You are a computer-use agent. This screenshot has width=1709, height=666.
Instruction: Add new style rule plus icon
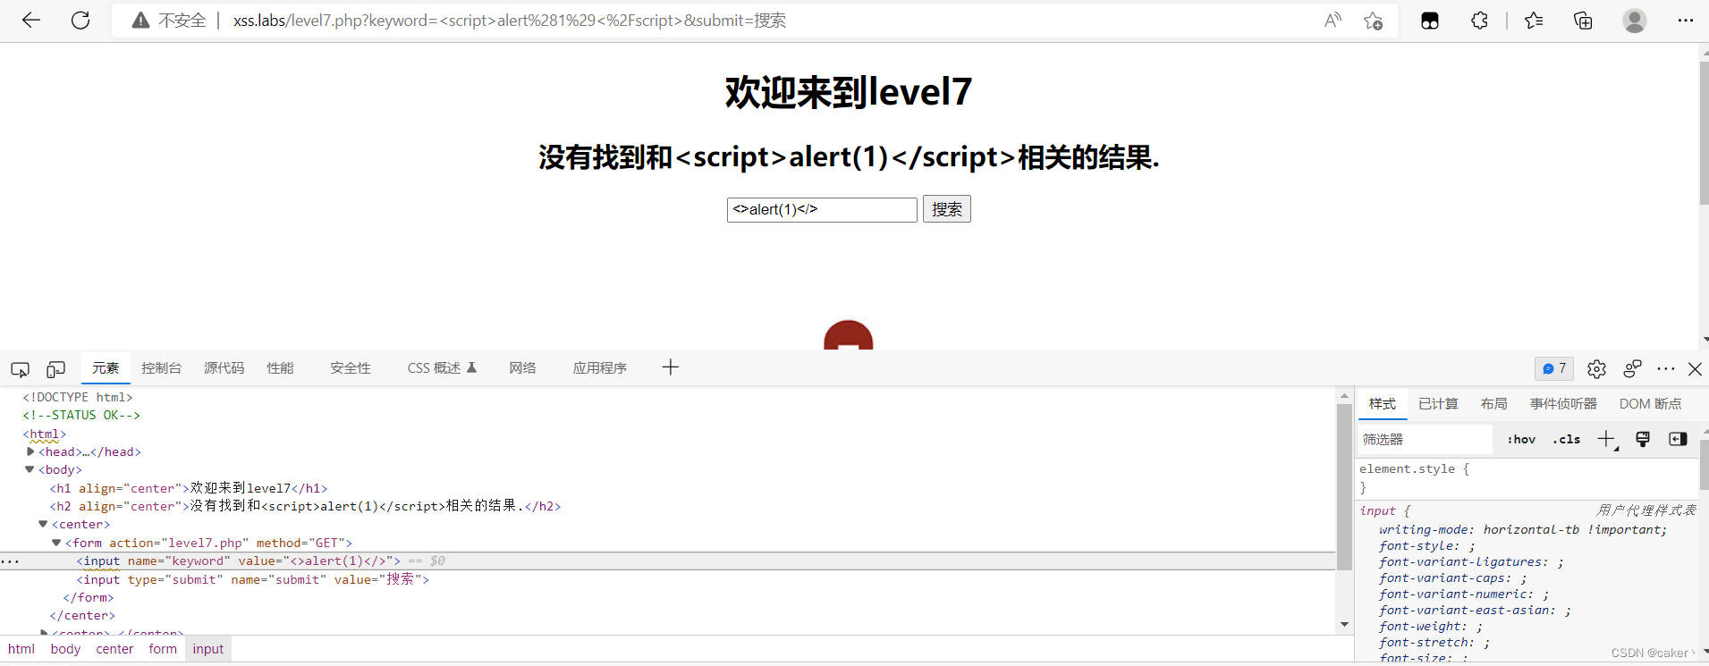(x=1607, y=439)
